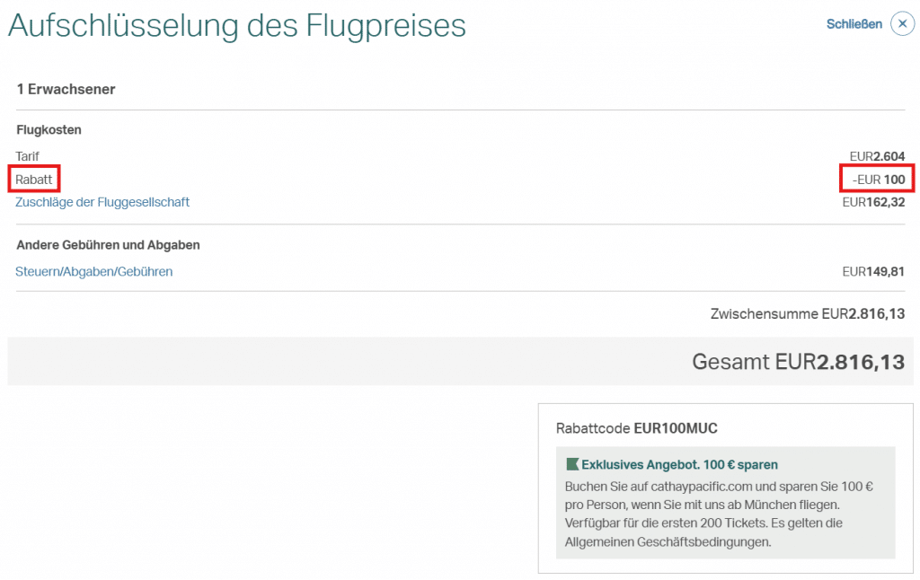Click the Aufschlüsselung des Flugpreises title
920x580 pixels.
point(237,26)
